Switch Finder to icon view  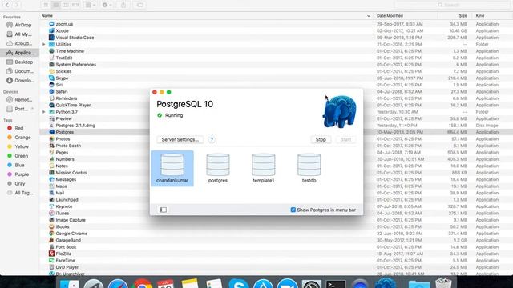pyautogui.click(x=46, y=5)
